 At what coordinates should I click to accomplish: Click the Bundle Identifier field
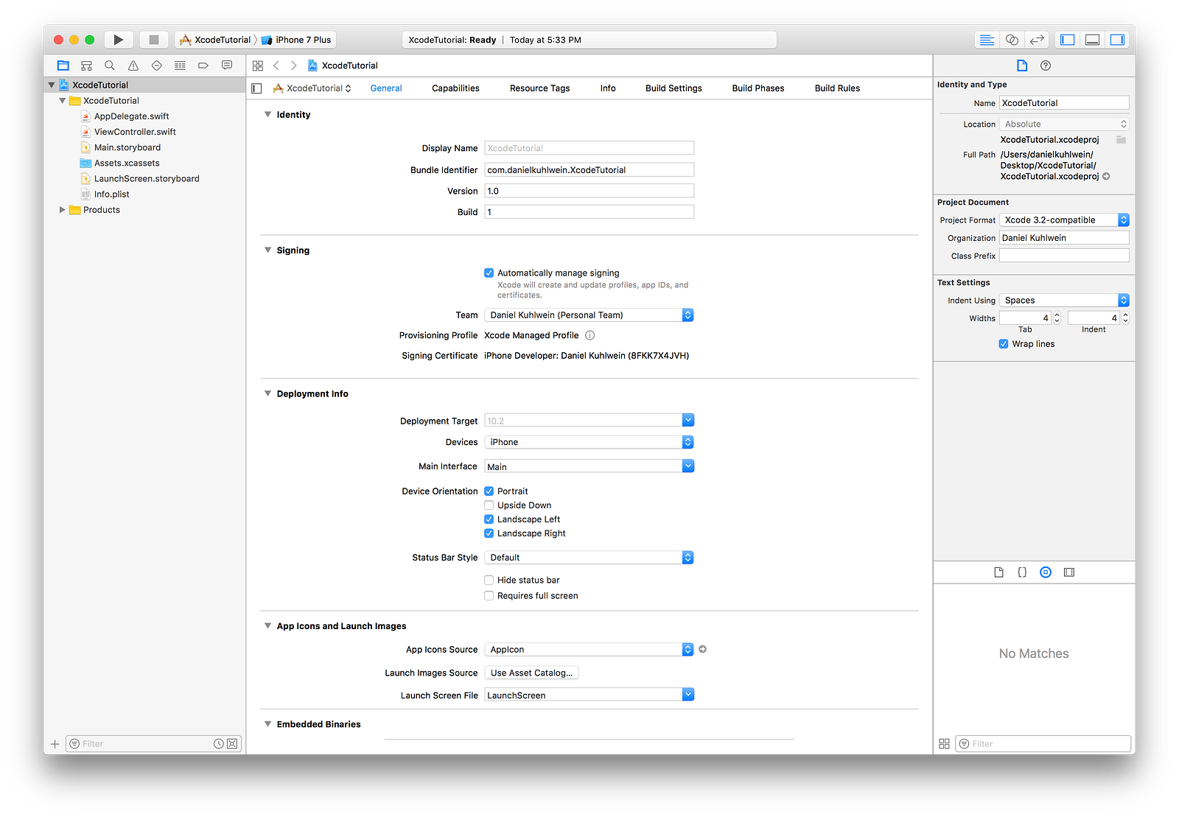click(589, 169)
